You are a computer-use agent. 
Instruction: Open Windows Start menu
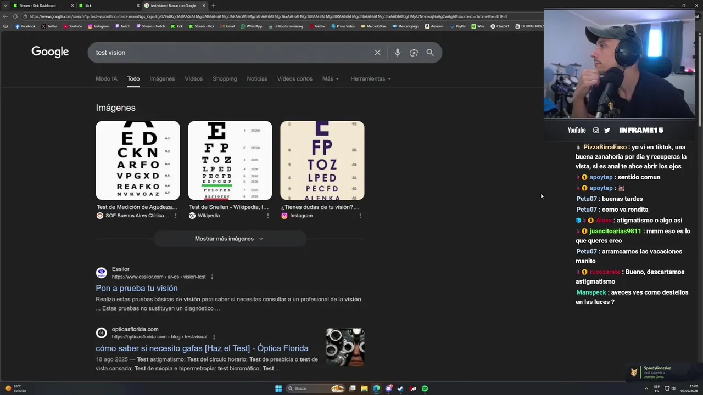(x=278, y=388)
